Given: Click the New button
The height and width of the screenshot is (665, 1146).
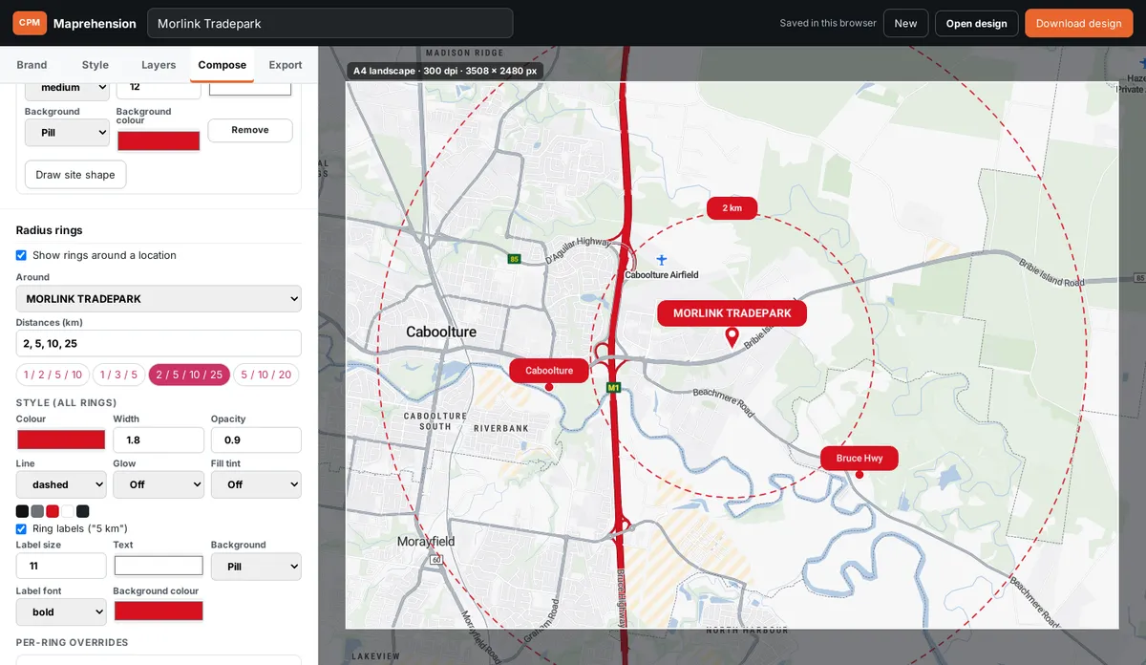Looking at the screenshot, I should (x=905, y=23).
